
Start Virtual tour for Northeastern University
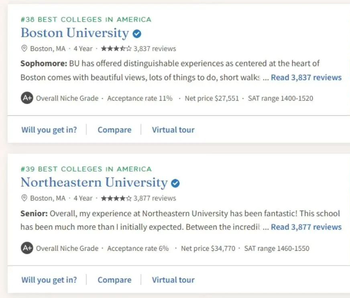coord(173,280)
